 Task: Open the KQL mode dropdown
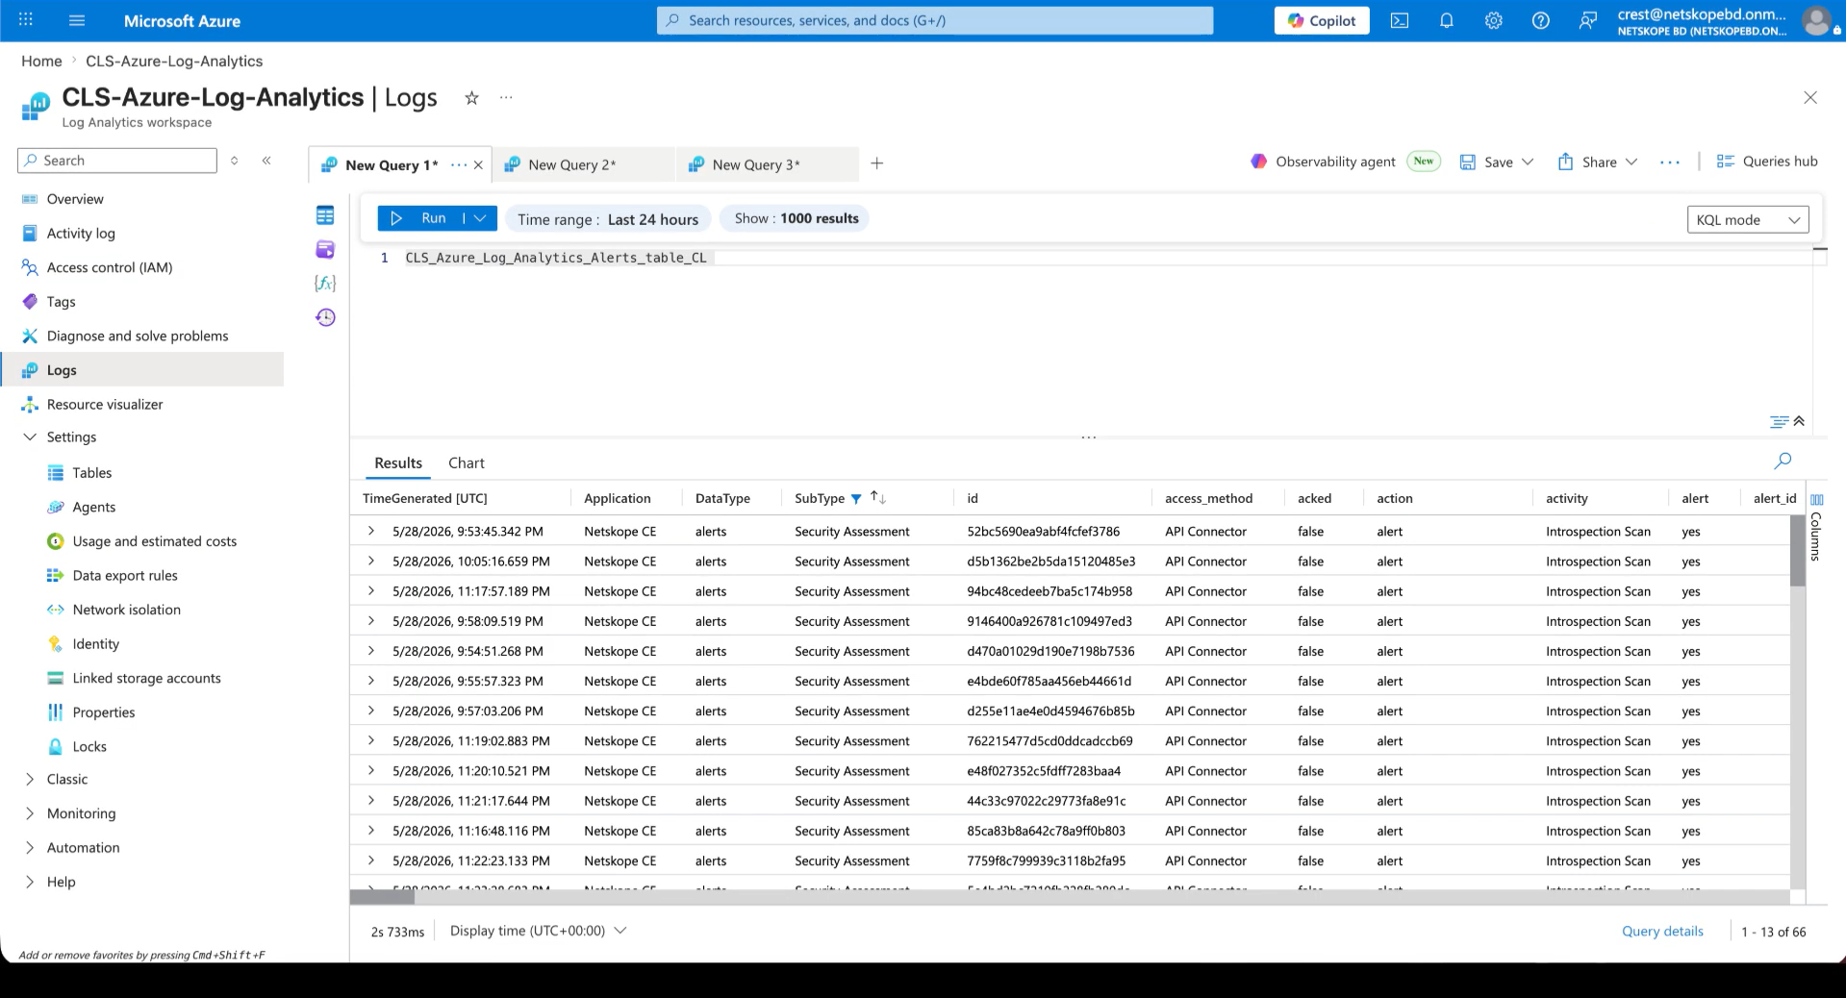(x=1748, y=219)
